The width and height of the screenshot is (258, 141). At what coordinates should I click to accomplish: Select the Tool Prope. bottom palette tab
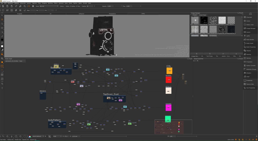[x=210, y=56]
